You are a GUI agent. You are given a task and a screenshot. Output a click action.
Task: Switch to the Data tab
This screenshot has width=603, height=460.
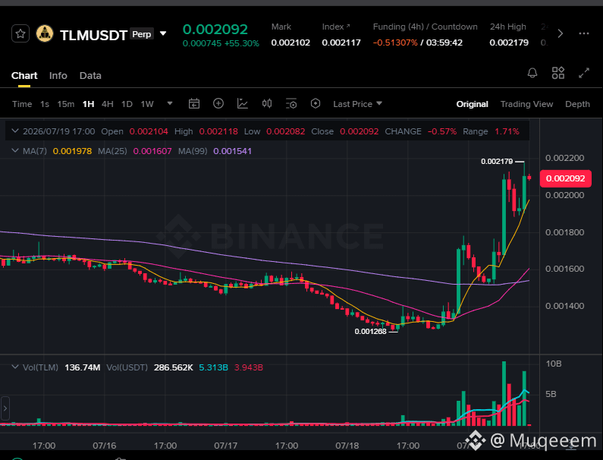pos(90,75)
